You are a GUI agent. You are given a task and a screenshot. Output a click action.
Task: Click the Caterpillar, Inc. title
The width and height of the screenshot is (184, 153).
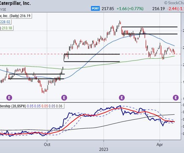[15, 3]
